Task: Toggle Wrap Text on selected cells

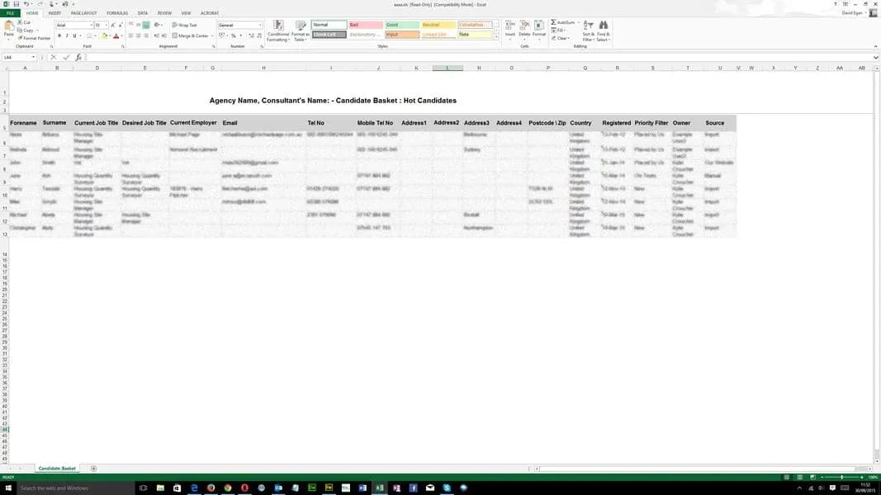Action: [x=183, y=25]
